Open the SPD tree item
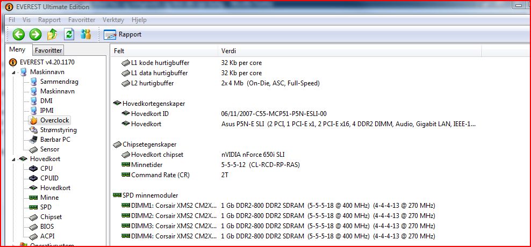 tap(41, 207)
